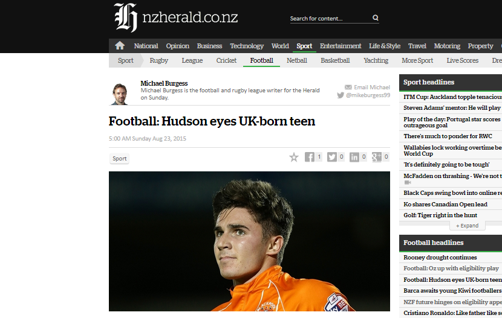This screenshot has width=502, height=318.
Task: Open the Cricket sub-section tab
Action: [x=227, y=60]
